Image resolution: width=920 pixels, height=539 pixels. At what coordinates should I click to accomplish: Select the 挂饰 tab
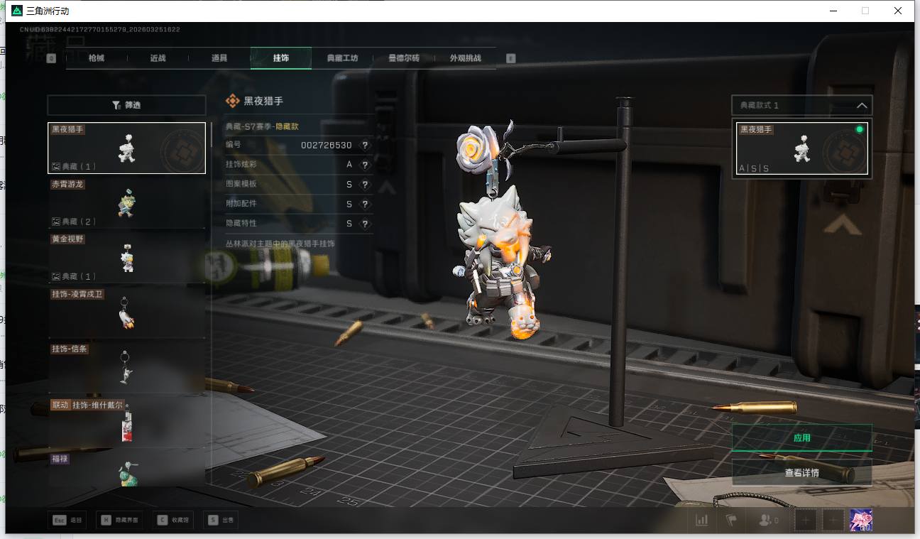(x=280, y=58)
